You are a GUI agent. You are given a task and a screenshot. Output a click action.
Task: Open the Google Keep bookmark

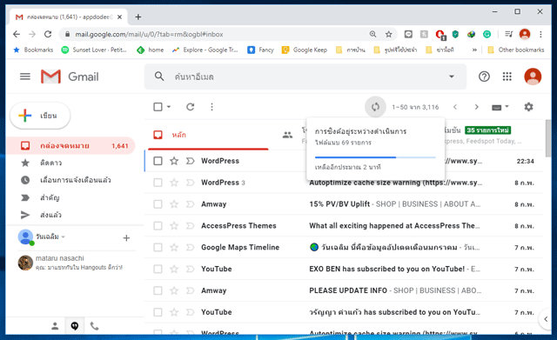(x=305, y=50)
